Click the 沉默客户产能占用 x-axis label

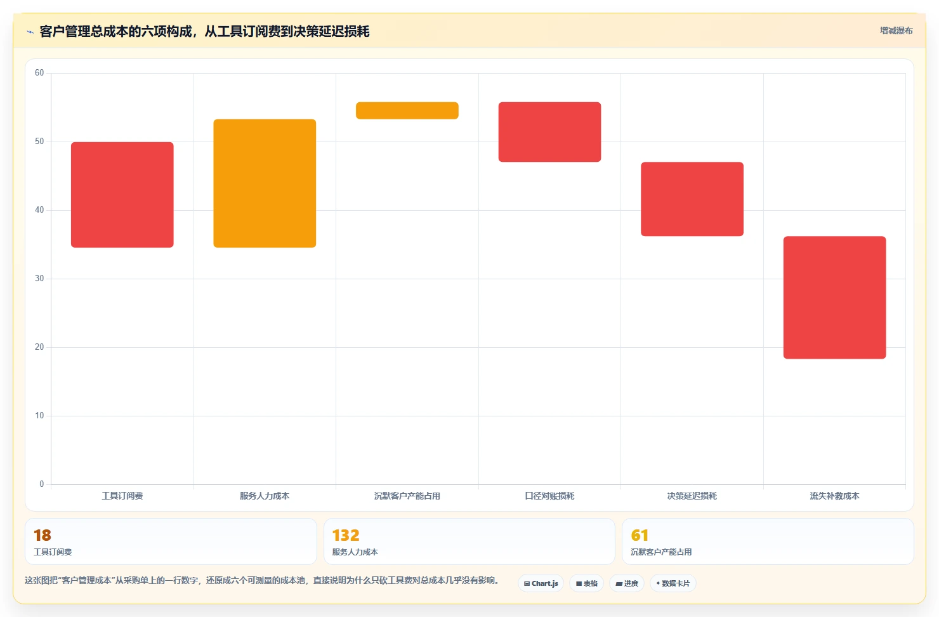point(407,496)
